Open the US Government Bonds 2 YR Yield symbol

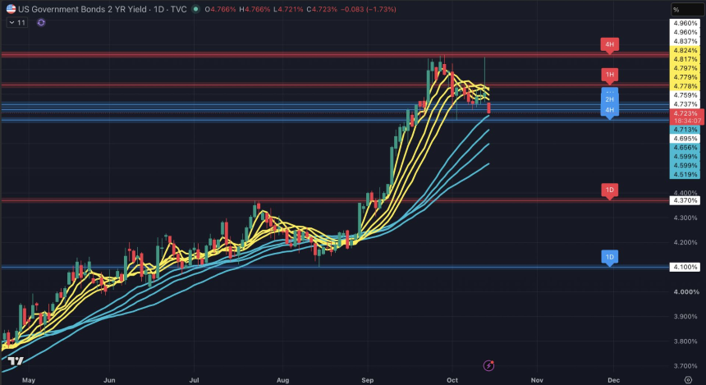(82, 9)
